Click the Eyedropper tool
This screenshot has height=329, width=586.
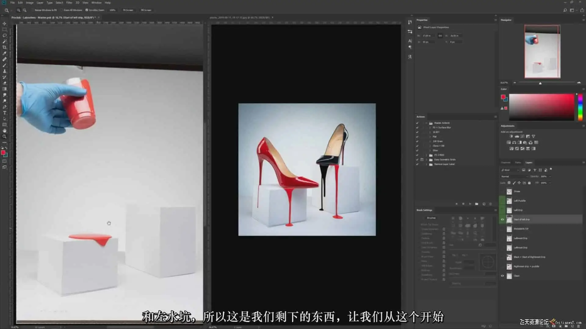4,53
